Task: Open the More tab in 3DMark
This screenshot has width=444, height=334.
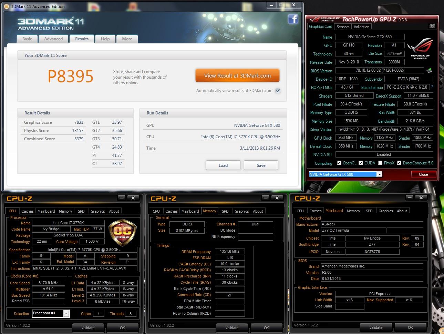Action: coord(127,39)
